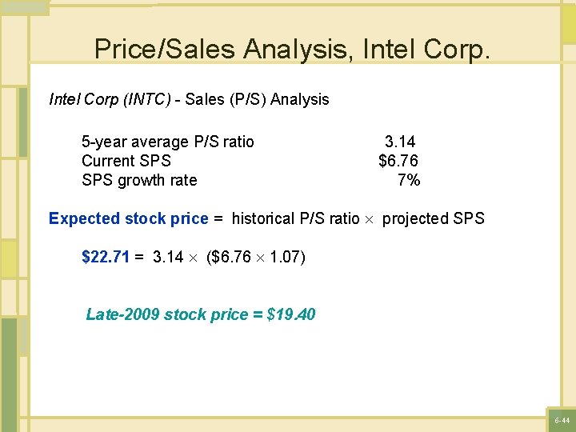Select the 'SPS growth rate' label
The image size is (576, 432).
point(139,180)
